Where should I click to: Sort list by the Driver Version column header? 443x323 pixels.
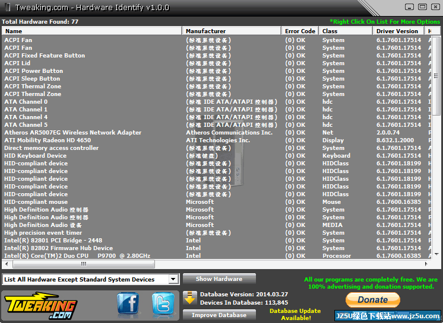[398, 31]
